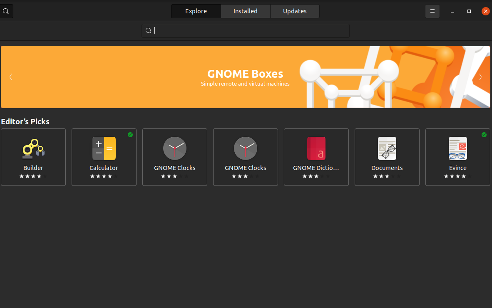Screen dimensions: 492x308
Task: Click 'Simple remote and virtual machines' subtitle
Action: tap(245, 84)
